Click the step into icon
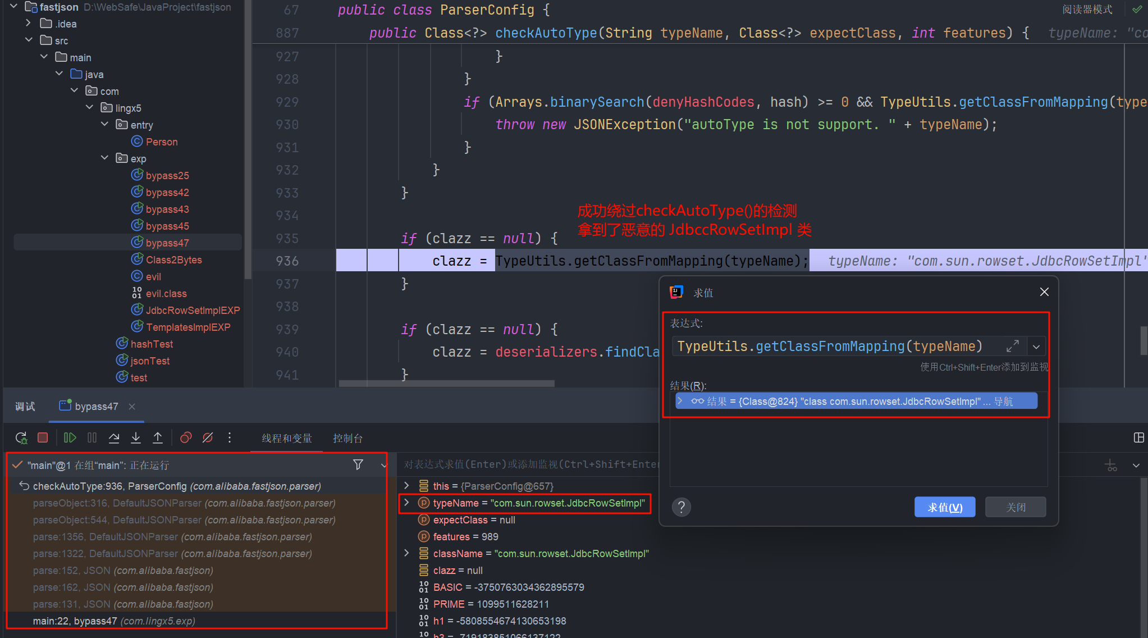The width and height of the screenshot is (1148, 638). (136, 438)
